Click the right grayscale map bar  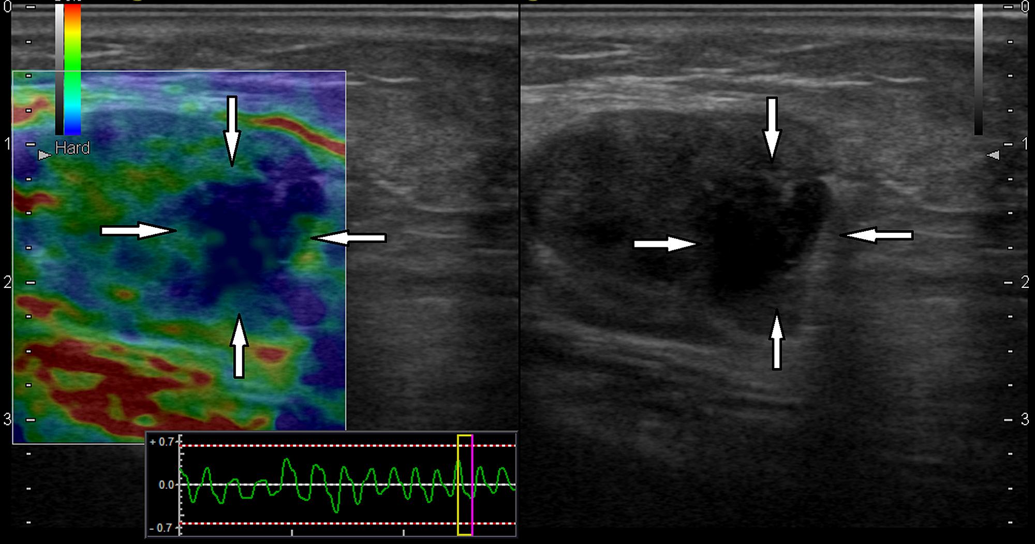[x=978, y=69]
